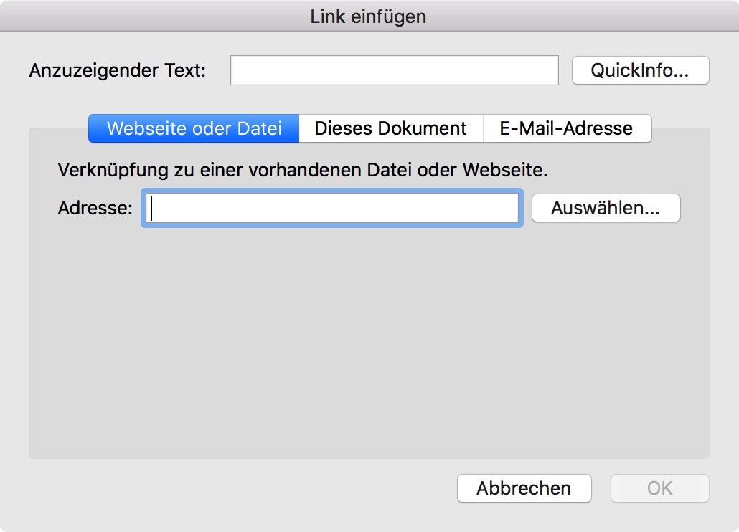The width and height of the screenshot is (739, 532).
Task: Cancel the dialog with Abbrechen
Action: [524, 488]
